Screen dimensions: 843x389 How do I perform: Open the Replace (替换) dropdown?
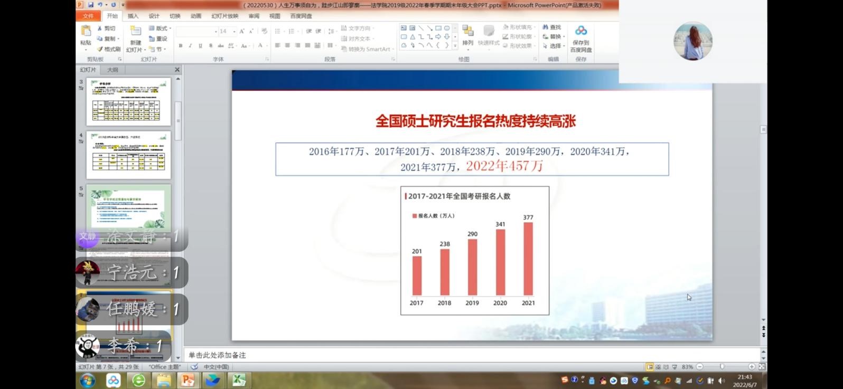[x=554, y=36]
